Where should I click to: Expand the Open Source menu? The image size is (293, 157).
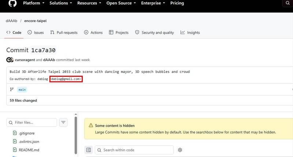[121, 3]
